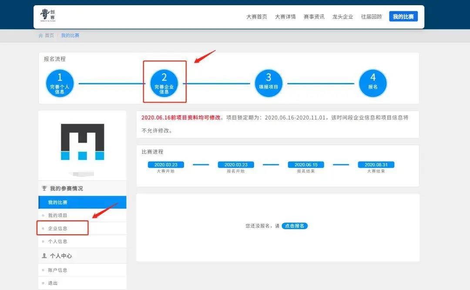
Task: Open 大赛首页 in navigation bar
Action: pos(257,17)
